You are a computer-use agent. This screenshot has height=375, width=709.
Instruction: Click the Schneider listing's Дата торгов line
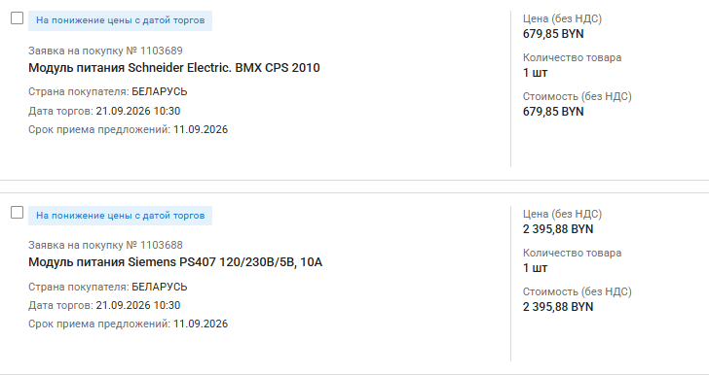104,111
